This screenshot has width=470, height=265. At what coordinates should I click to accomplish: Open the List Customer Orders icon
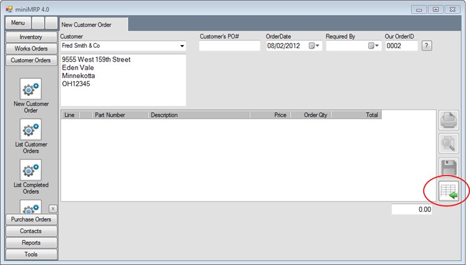pos(30,129)
